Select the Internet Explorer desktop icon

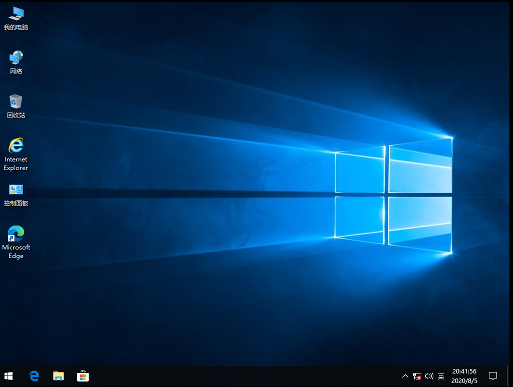tap(16, 154)
